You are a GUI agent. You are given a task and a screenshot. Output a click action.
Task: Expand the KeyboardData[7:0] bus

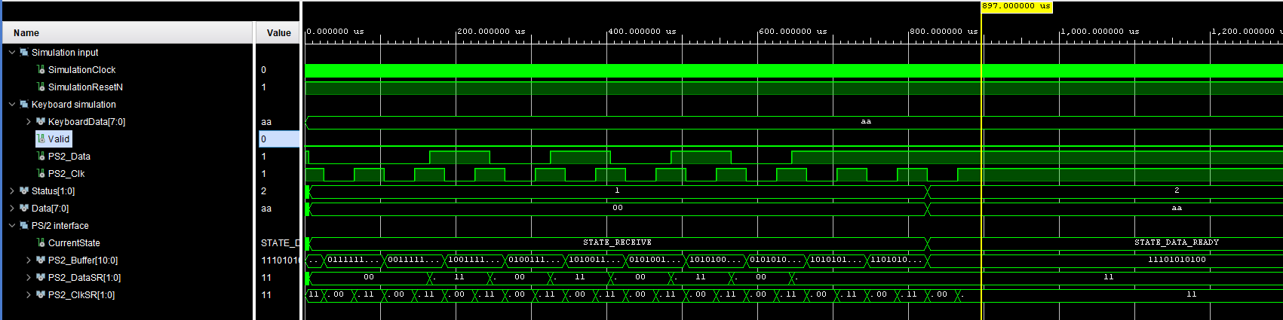click(x=29, y=122)
